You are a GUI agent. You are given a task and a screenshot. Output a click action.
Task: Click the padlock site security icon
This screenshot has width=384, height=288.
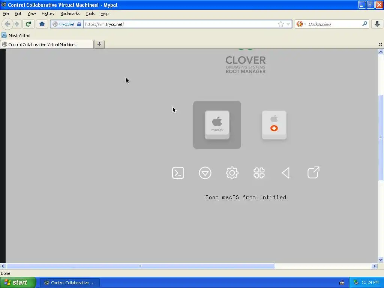(79, 24)
